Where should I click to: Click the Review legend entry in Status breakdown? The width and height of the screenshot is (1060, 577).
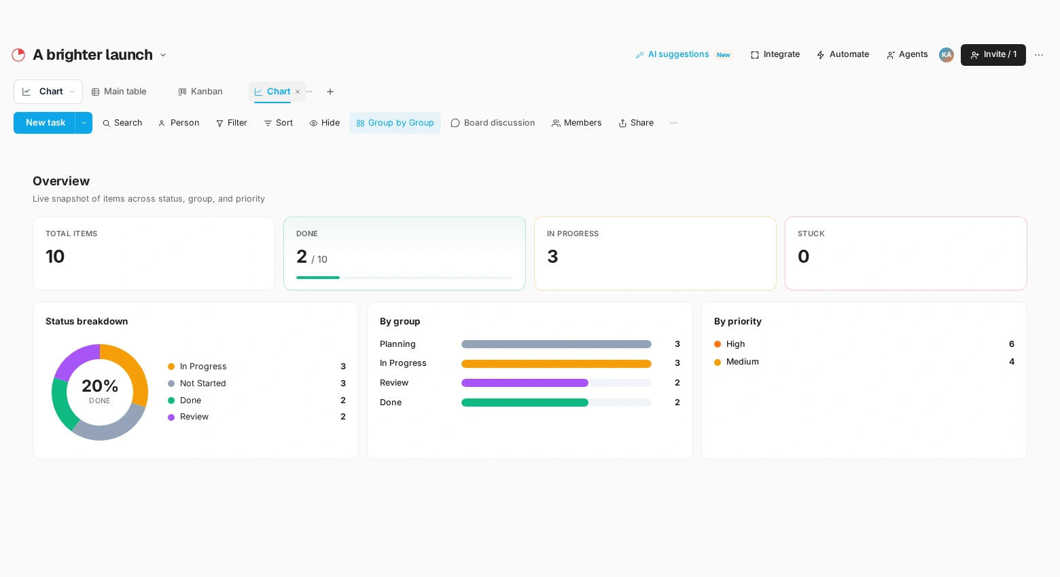point(257,417)
